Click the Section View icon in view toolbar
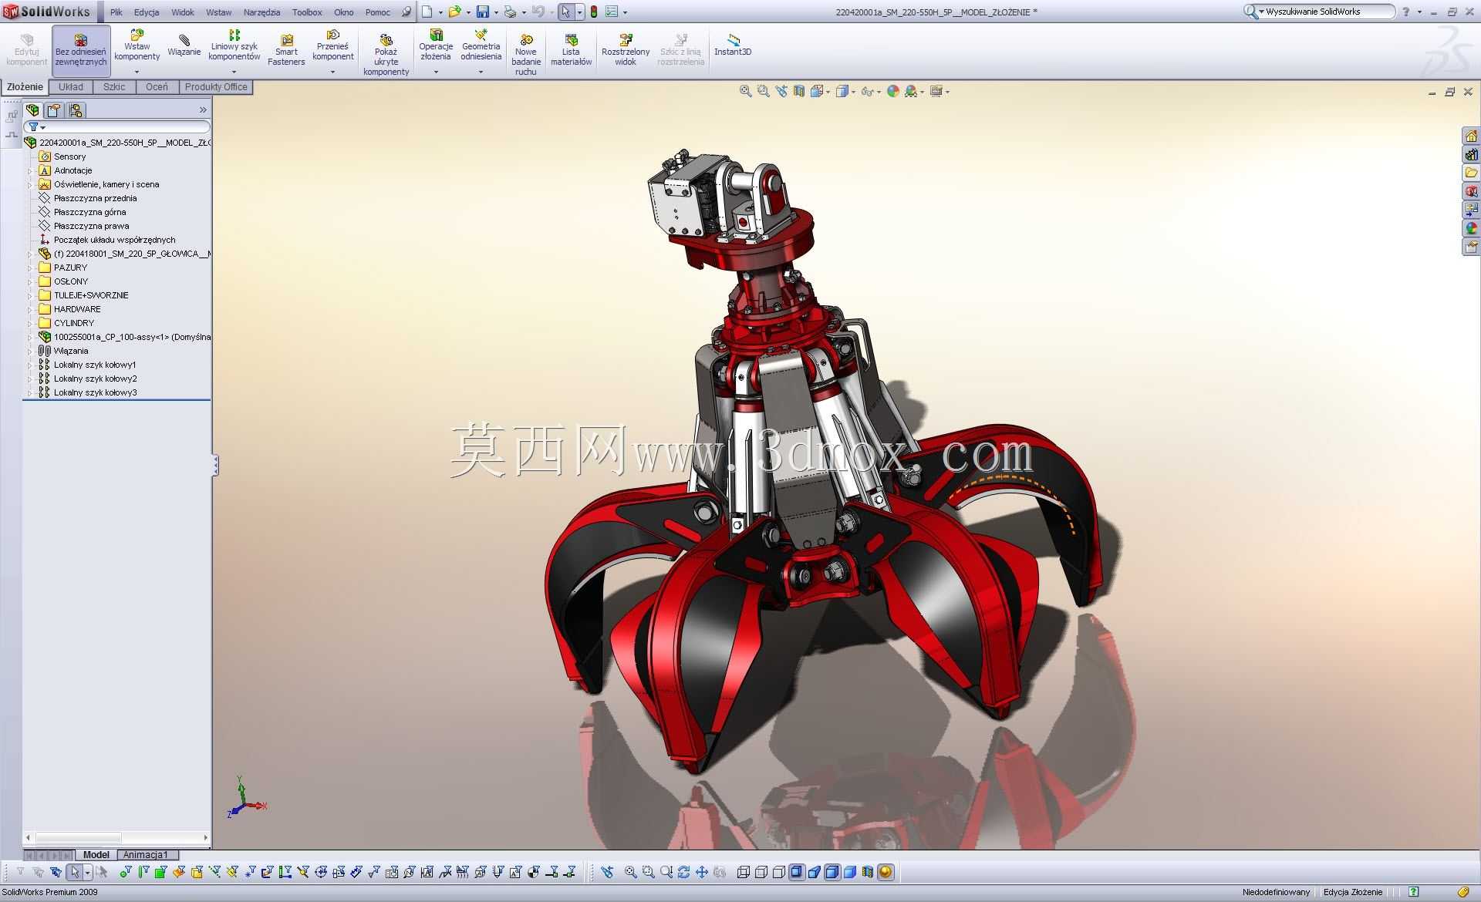1481x902 pixels. (799, 91)
